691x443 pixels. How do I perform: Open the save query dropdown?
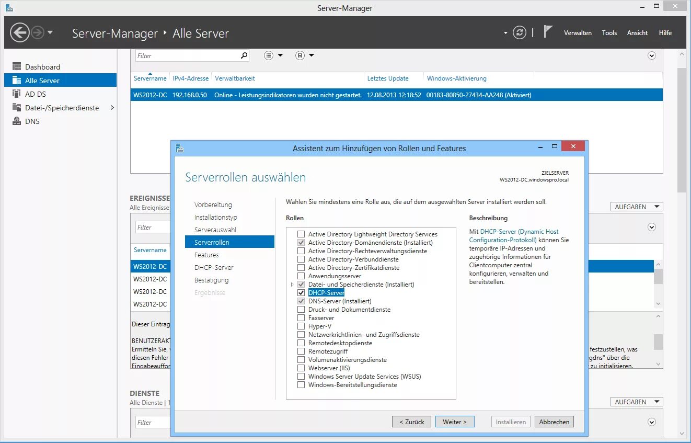pyautogui.click(x=305, y=55)
